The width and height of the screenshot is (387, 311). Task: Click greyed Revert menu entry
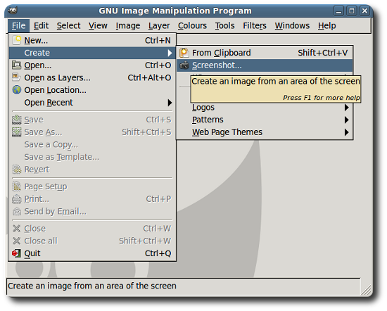point(92,170)
